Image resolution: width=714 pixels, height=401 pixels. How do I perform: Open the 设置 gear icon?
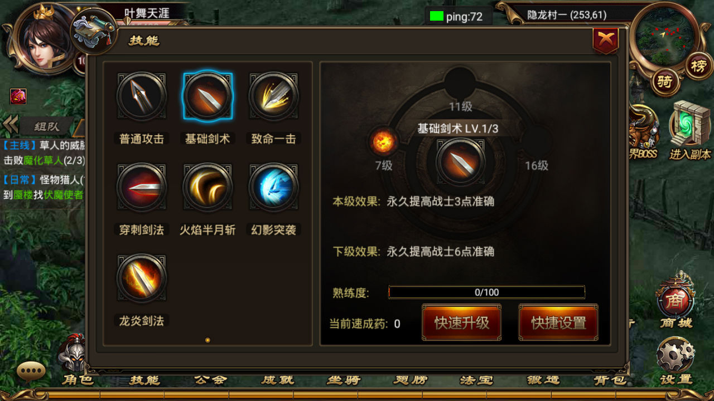click(676, 360)
